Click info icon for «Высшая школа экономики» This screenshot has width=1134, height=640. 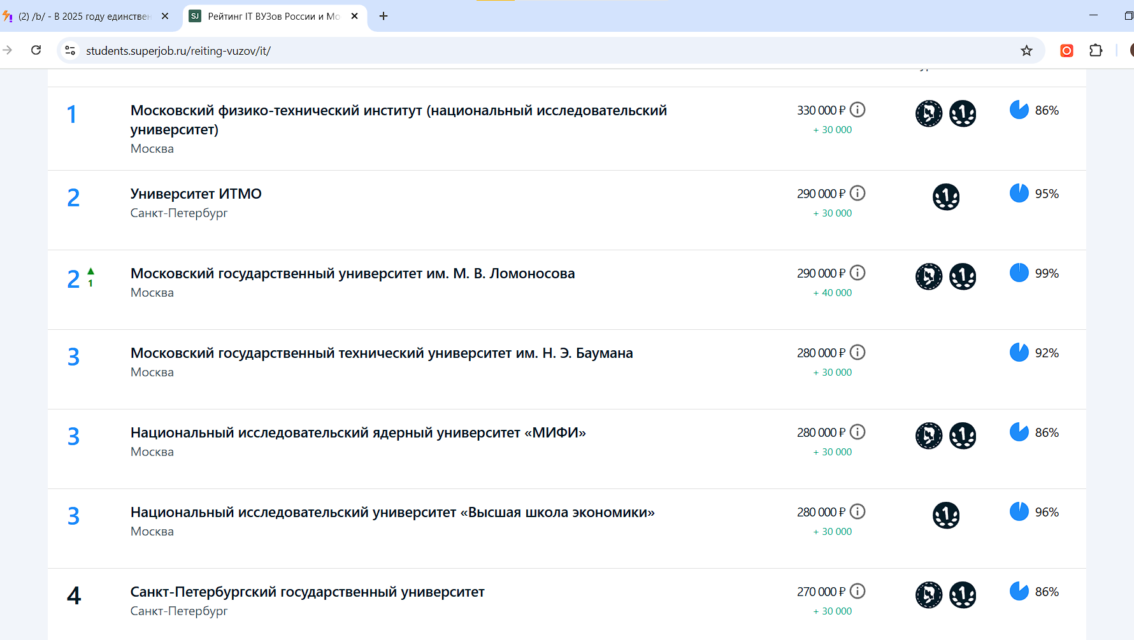click(x=858, y=511)
